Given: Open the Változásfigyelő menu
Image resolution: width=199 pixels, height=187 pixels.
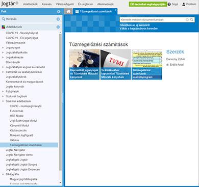Looking at the screenshot, I should click(65, 4).
